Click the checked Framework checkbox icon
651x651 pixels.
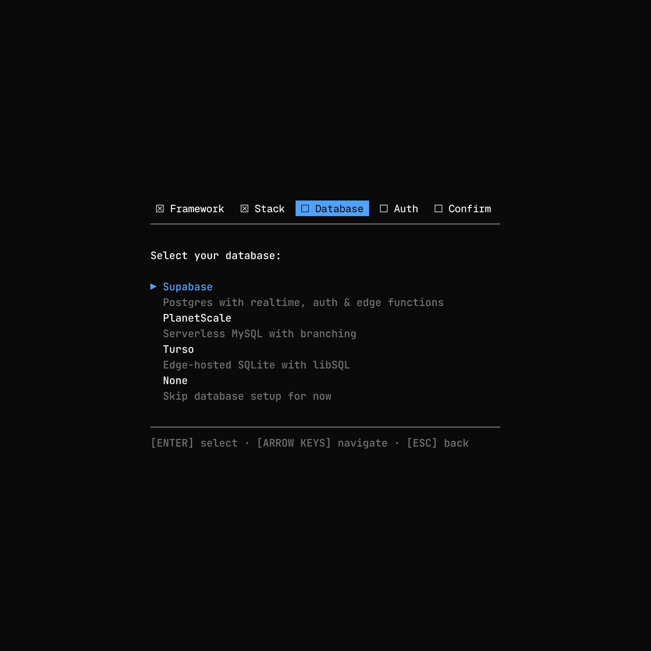[160, 209]
